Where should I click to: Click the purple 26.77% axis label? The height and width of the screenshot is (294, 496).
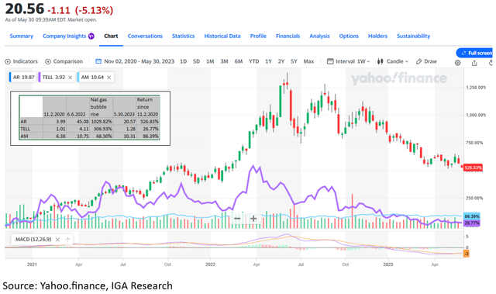coord(472,223)
